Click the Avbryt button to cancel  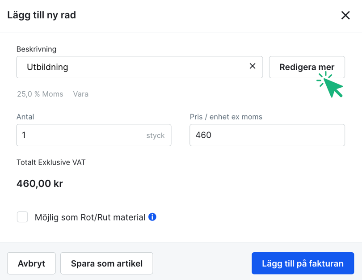click(x=31, y=263)
